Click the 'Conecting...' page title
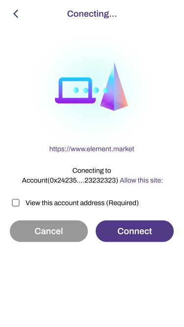The height and width of the screenshot is (327, 184). [92, 14]
